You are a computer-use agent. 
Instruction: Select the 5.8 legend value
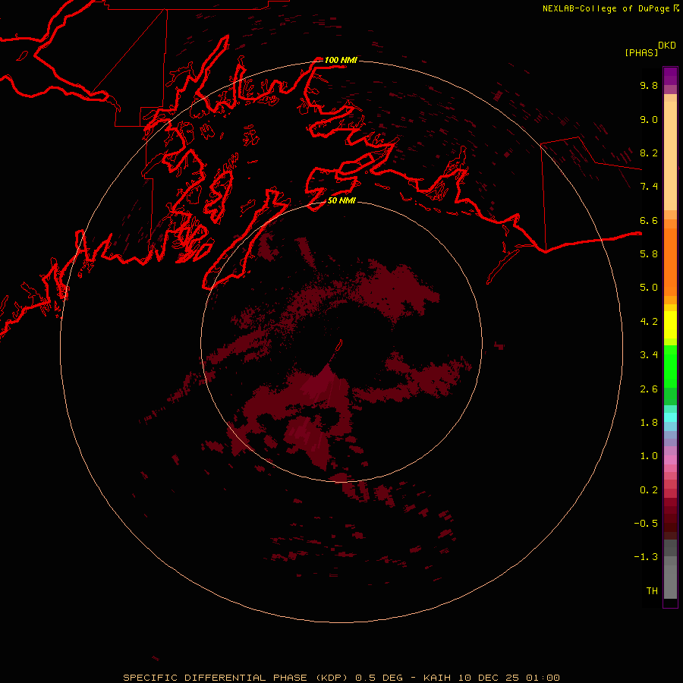[x=649, y=253]
